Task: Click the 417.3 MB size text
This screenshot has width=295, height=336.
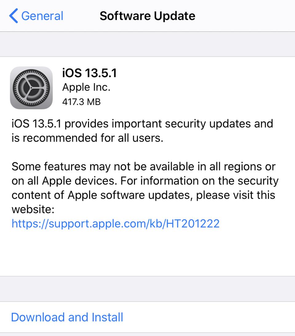Action: pos(81,102)
